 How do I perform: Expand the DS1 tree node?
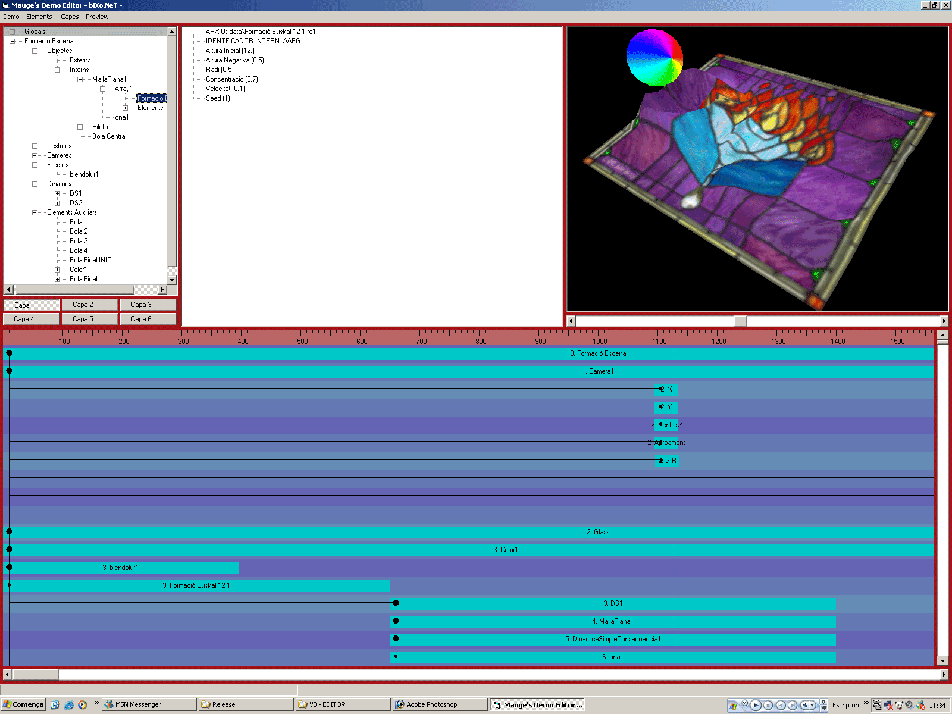pos(57,193)
